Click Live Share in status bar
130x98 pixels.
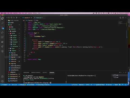[31, 85]
